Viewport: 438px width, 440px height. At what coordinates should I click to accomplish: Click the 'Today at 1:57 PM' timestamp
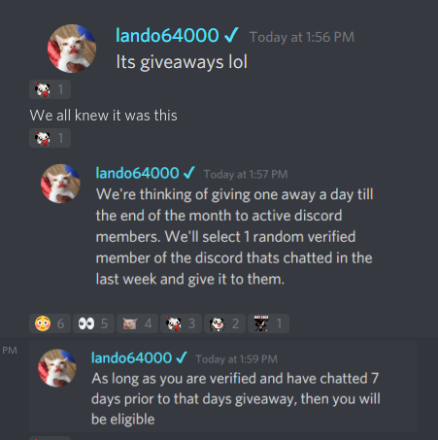[246, 175]
